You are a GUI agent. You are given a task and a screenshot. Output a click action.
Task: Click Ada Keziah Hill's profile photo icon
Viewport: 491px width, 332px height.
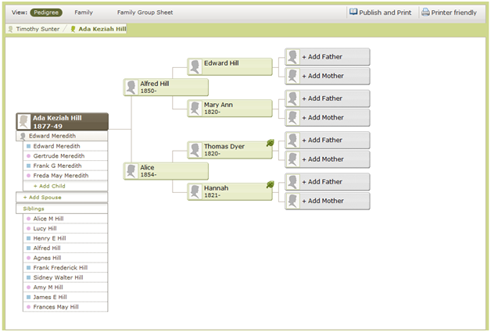[24, 121]
